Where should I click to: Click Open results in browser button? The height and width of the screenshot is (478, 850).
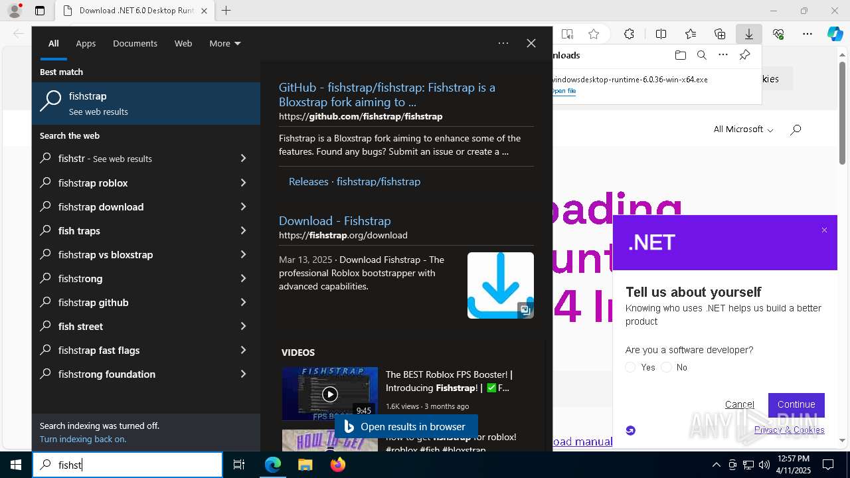[x=406, y=427]
